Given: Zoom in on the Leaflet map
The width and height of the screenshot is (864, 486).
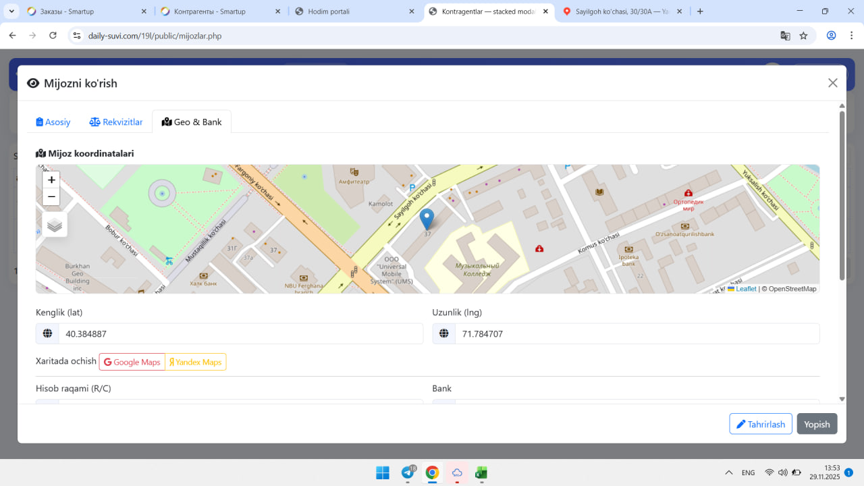Looking at the screenshot, I should [51, 180].
